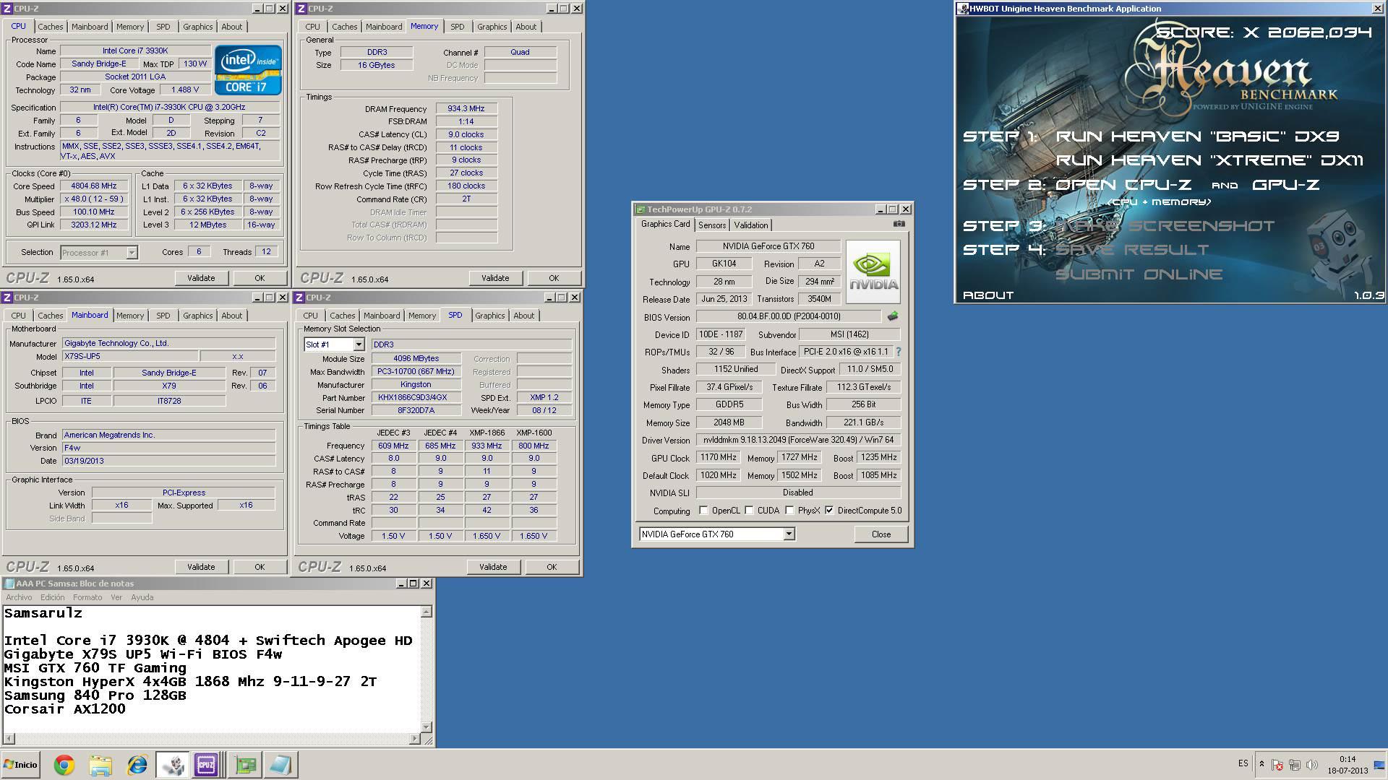Open Graphics tab in the CPU-Z memory window
Image resolution: width=1388 pixels, height=780 pixels.
pyautogui.click(x=492, y=27)
